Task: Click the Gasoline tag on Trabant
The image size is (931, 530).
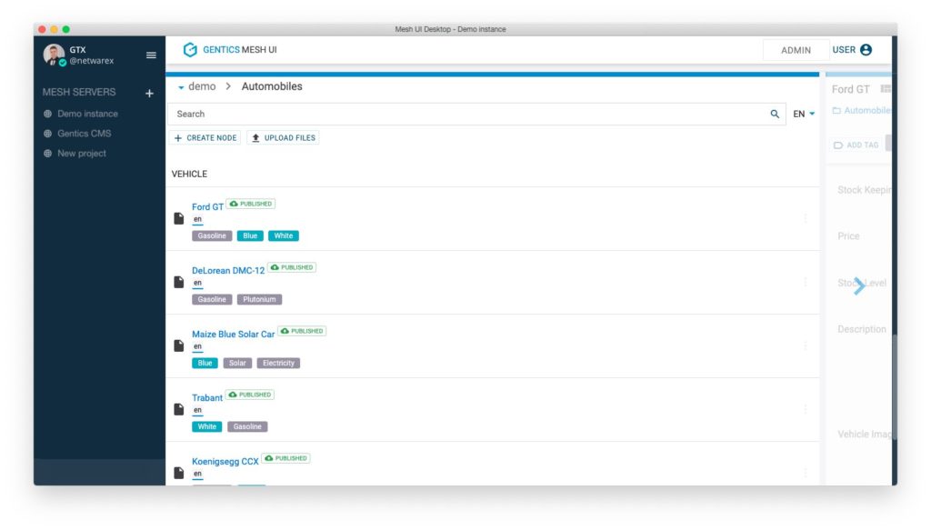Action: (x=247, y=426)
